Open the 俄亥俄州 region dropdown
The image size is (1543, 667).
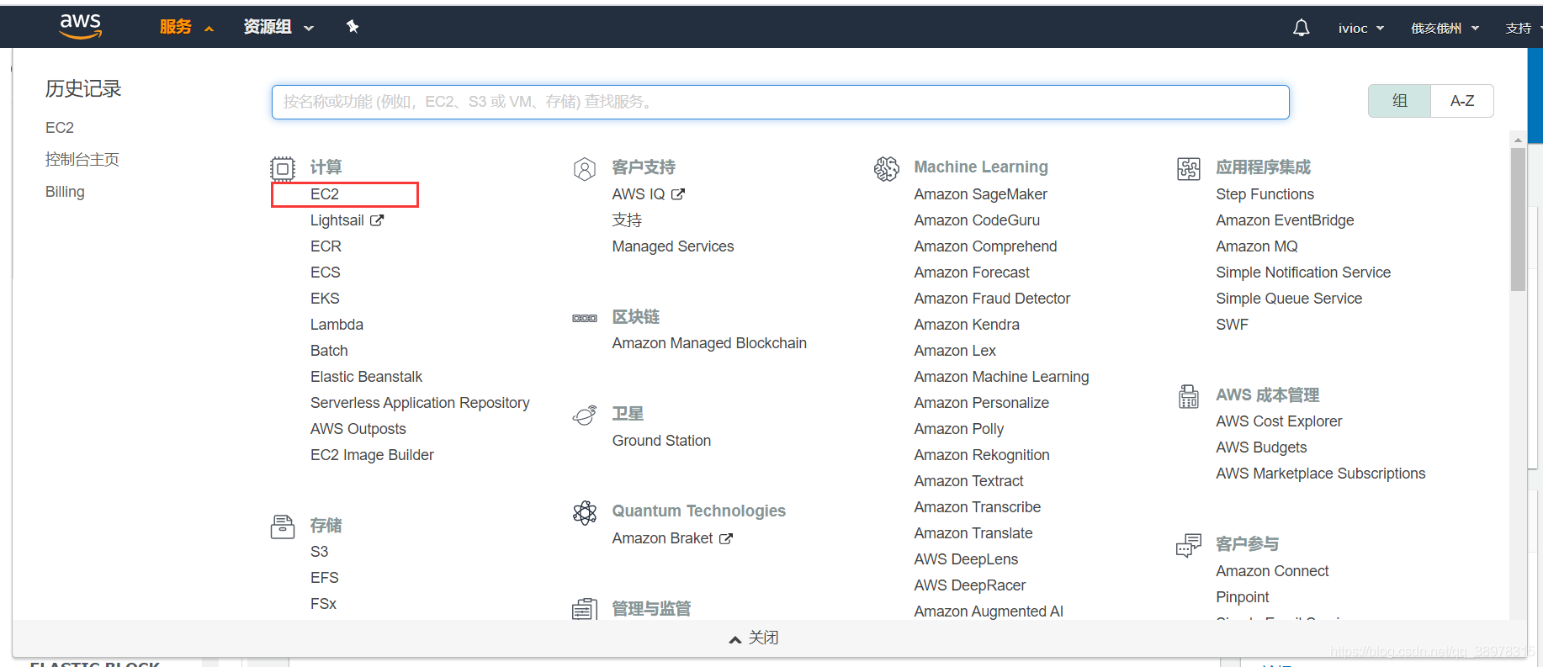1445,28
